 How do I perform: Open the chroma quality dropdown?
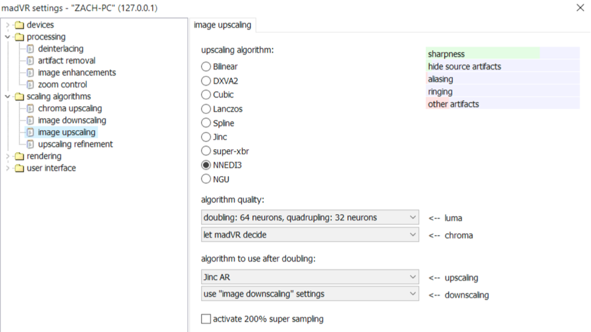310,234
